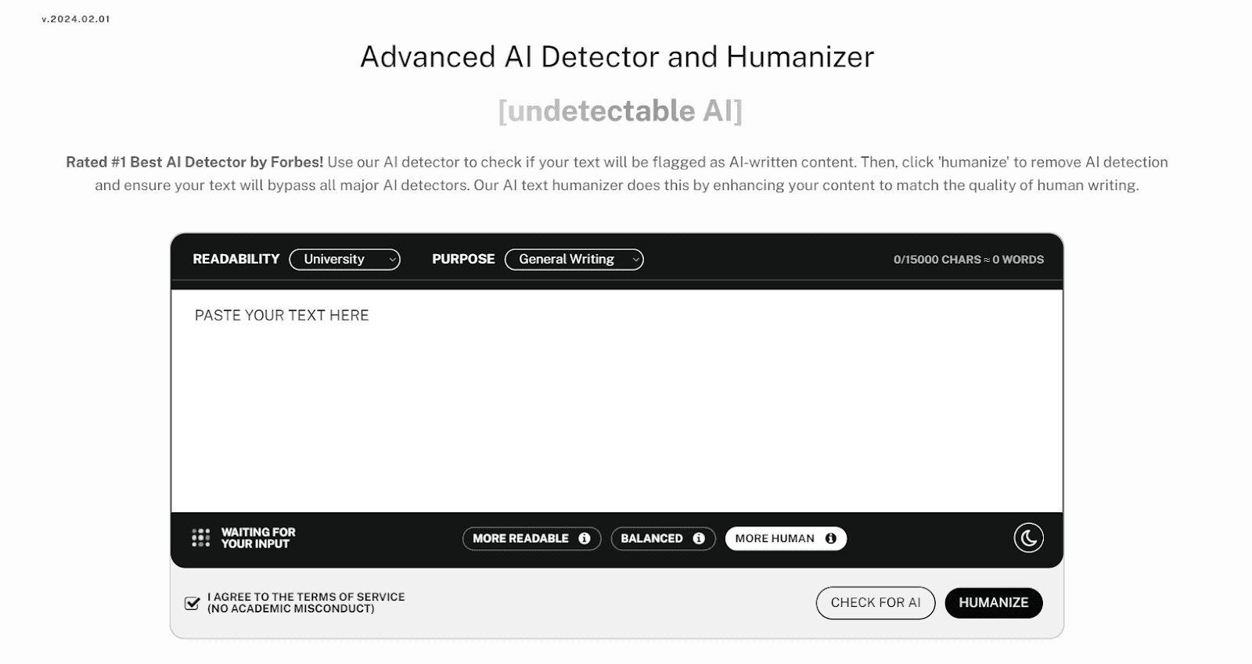Select the Balanced mode option

tap(651, 538)
